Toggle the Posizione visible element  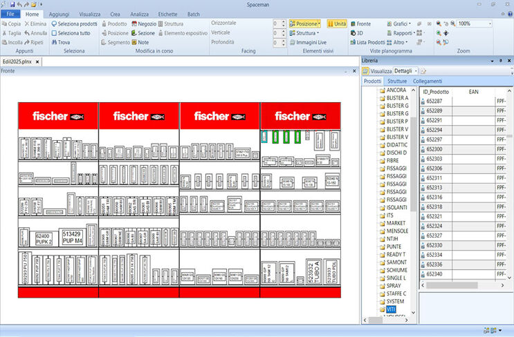coord(303,23)
